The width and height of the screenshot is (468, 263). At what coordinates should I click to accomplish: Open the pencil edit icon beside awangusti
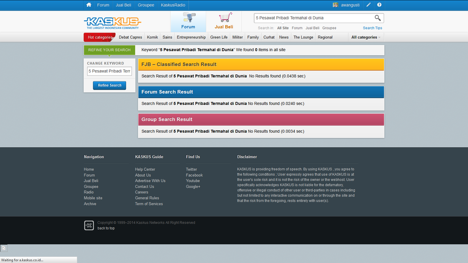pyautogui.click(x=369, y=5)
